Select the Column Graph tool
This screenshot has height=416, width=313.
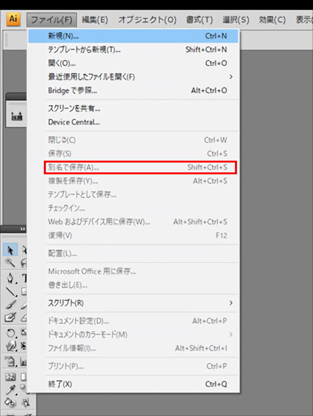tap(24, 361)
